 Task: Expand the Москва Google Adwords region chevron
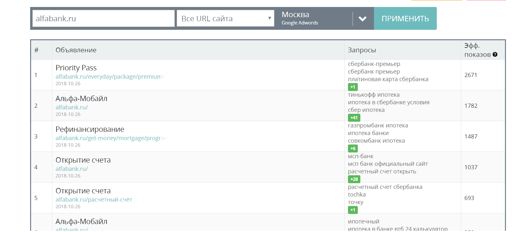click(x=363, y=19)
